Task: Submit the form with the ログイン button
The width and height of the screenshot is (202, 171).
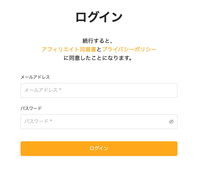Action: click(x=99, y=149)
